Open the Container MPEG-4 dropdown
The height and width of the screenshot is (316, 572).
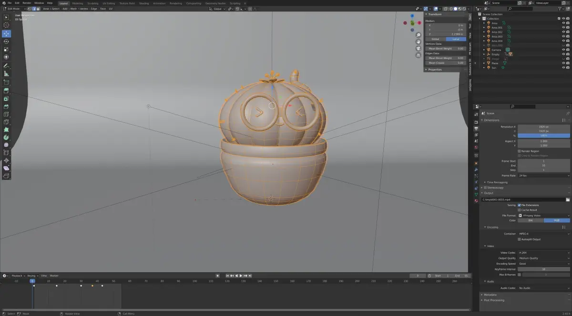coord(544,234)
